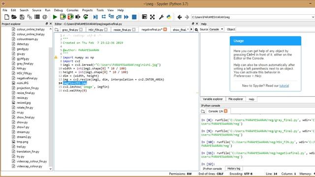The image size is (315, 177).
Task: Run the current cell
Action: pyautogui.click(x=63, y=17)
